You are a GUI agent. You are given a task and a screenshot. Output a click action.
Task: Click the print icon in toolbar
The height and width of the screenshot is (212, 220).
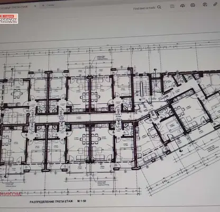coord(192,5)
